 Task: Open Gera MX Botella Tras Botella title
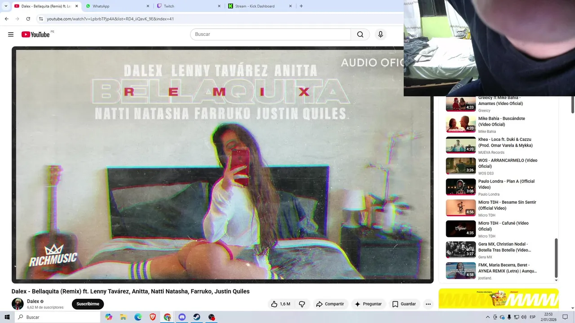click(x=504, y=247)
